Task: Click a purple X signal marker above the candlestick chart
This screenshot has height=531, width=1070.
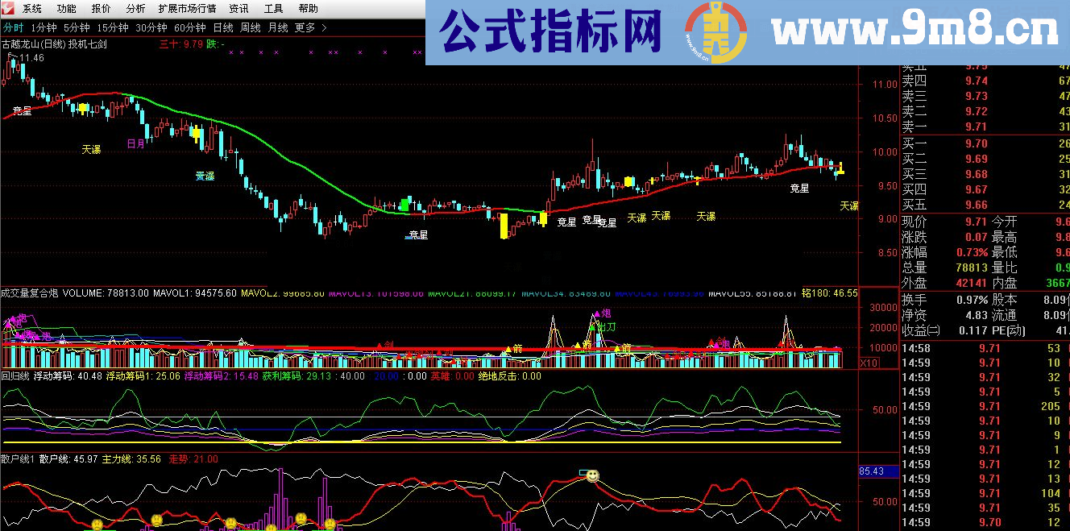Action: pyautogui.click(x=232, y=51)
